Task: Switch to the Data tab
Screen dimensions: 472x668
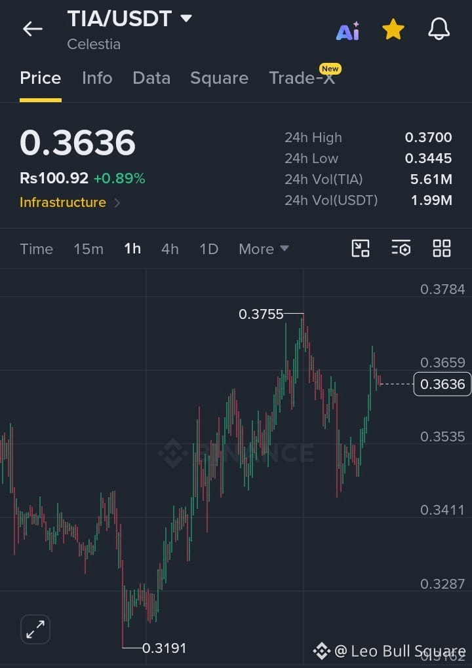Action: click(151, 78)
